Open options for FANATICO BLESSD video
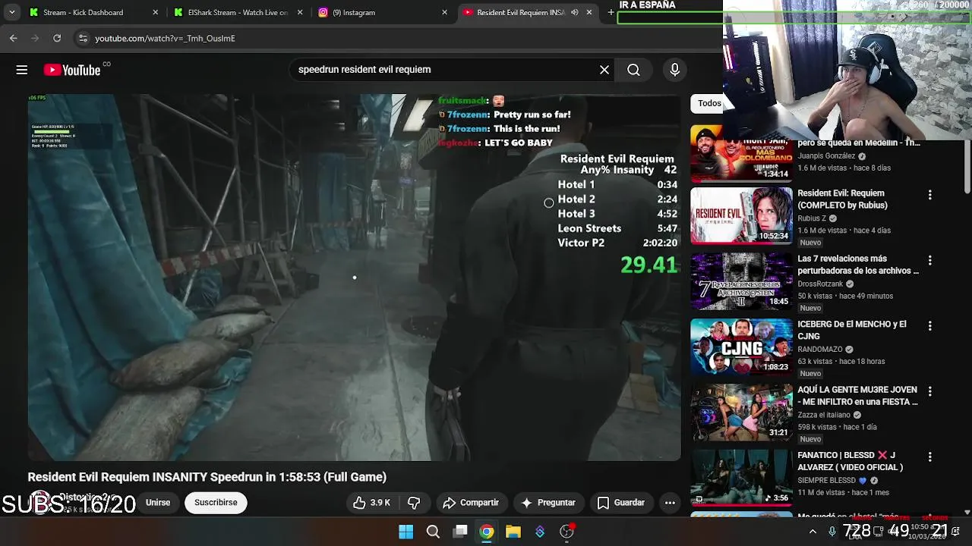Viewport: 972px width, 546px height. [x=929, y=457]
